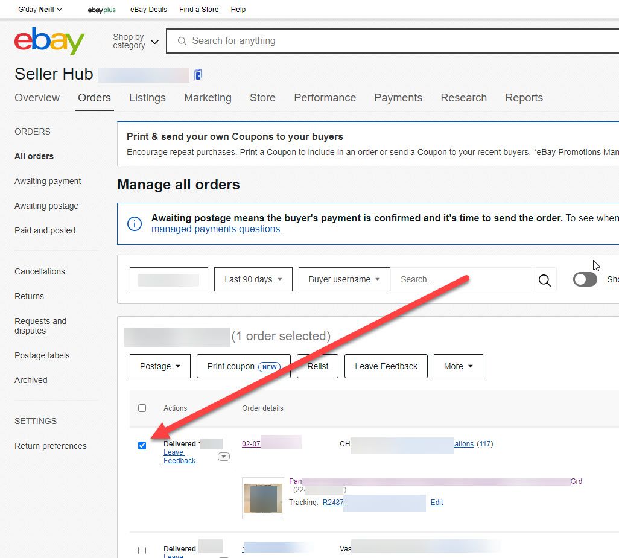This screenshot has height=558, width=619.
Task: Toggle the switch next to the order search
Action: coord(585,279)
